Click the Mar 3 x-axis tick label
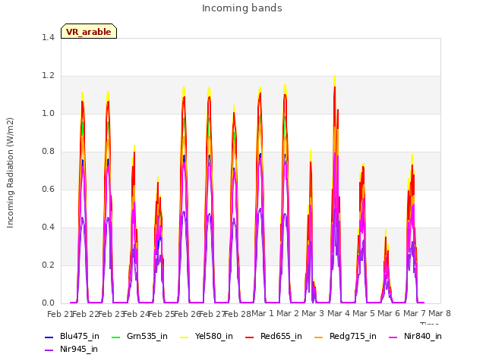 coord(313,313)
